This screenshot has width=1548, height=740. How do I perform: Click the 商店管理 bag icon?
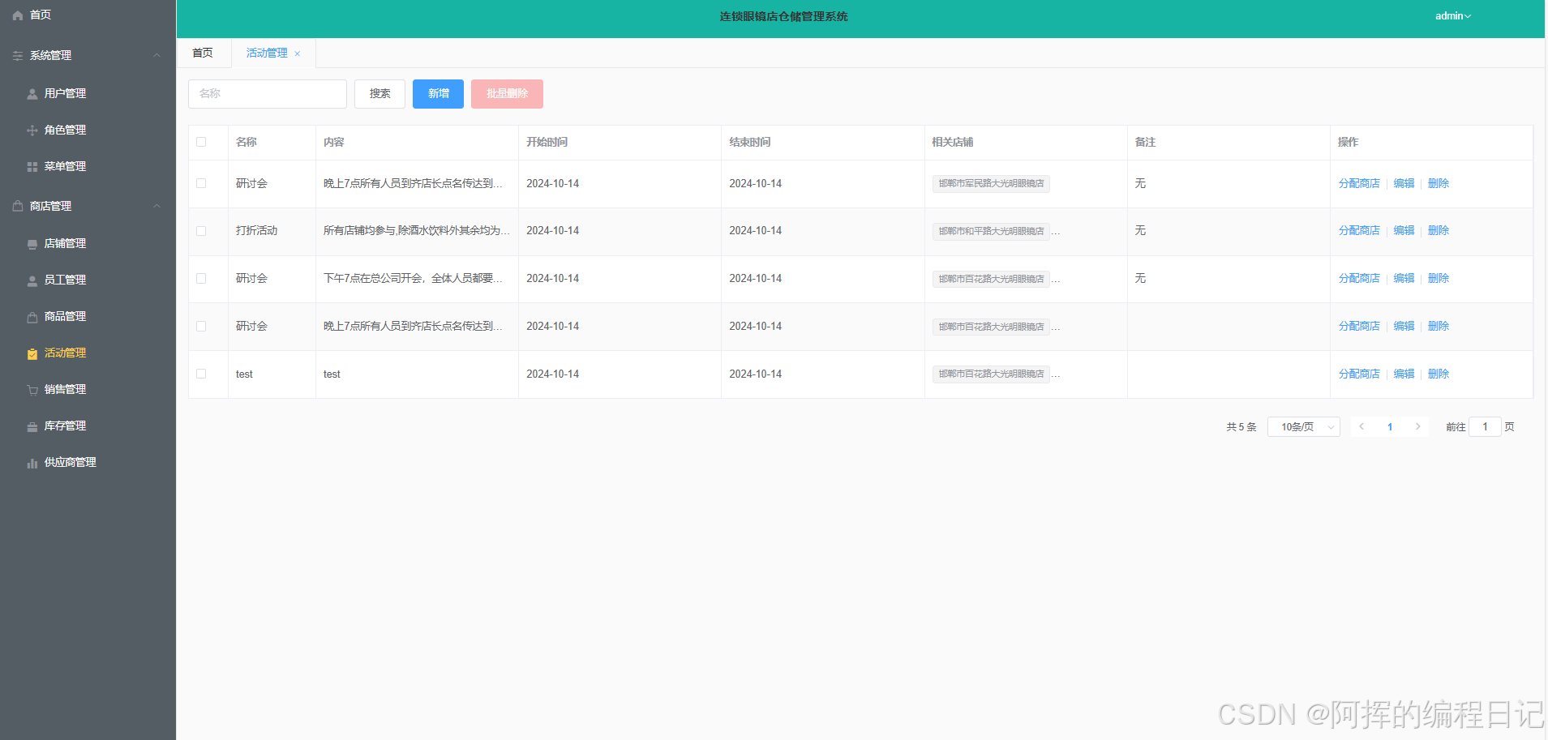(18, 207)
